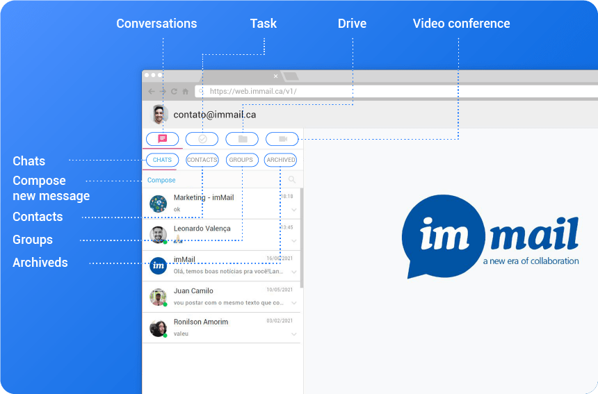Click the 'ok' message preview
This screenshot has height=394, width=598.
tap(177, 210)
